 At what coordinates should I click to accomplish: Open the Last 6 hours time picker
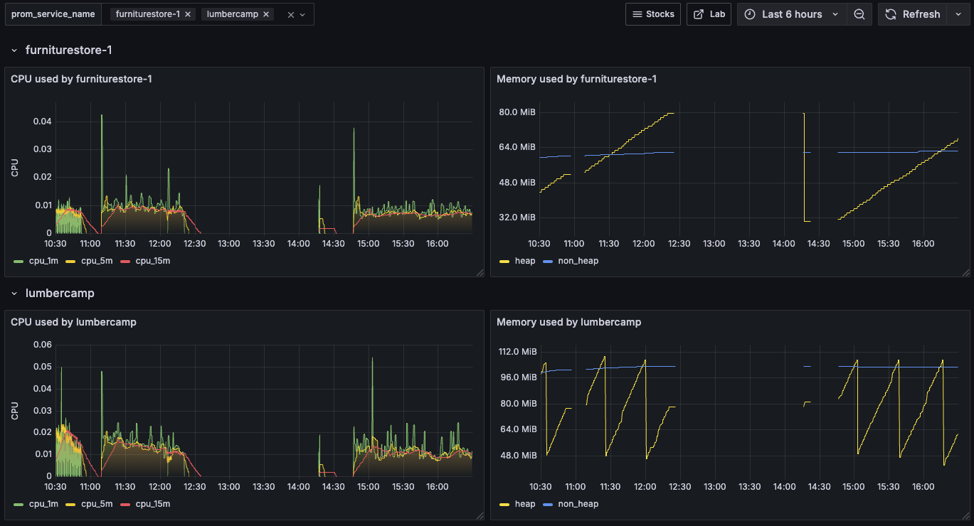click(x=792, y=14)
